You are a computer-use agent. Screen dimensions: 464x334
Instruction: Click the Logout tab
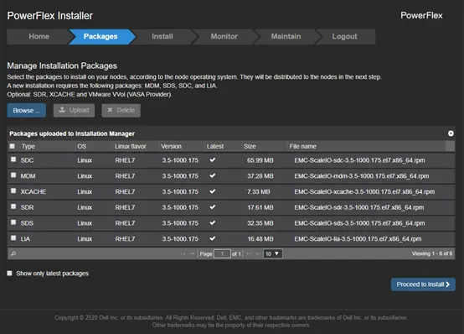tap(344, 36)
